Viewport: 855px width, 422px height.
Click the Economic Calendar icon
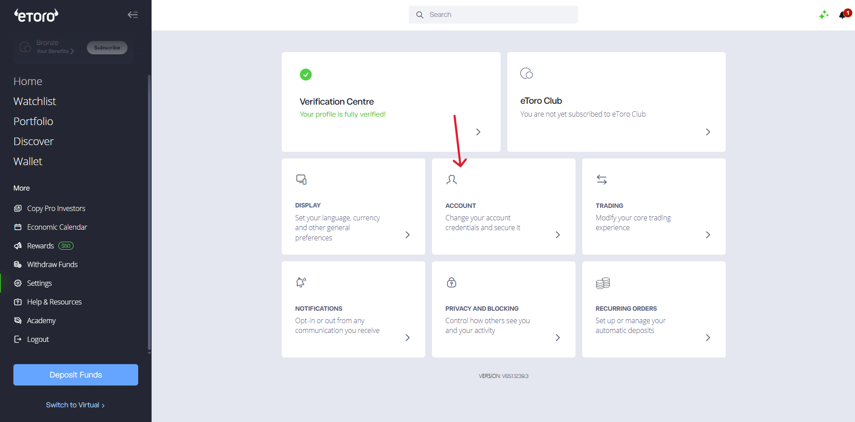coord(18,227)
